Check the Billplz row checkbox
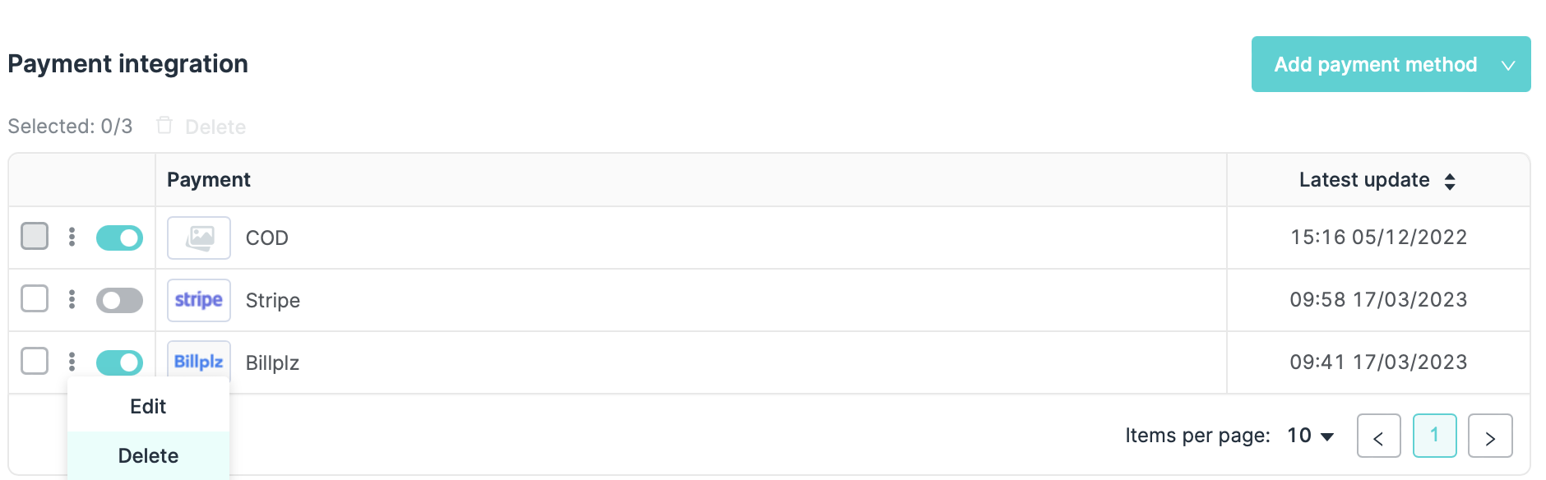 point(35,361)
